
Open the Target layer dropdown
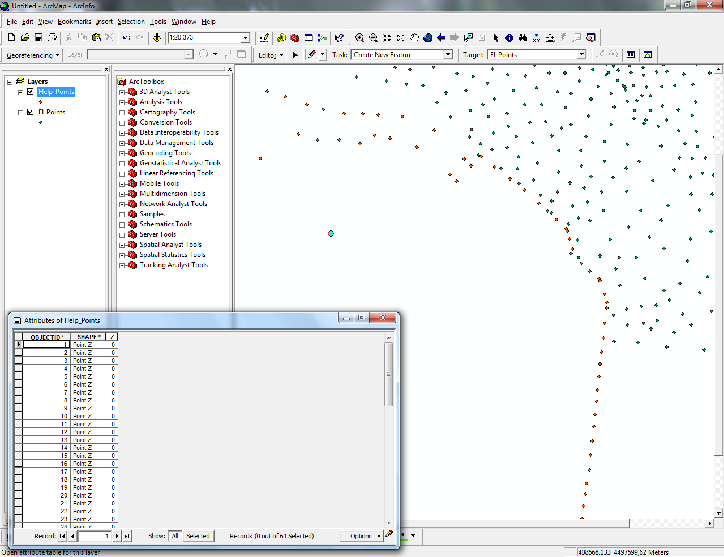coord(581,55)
